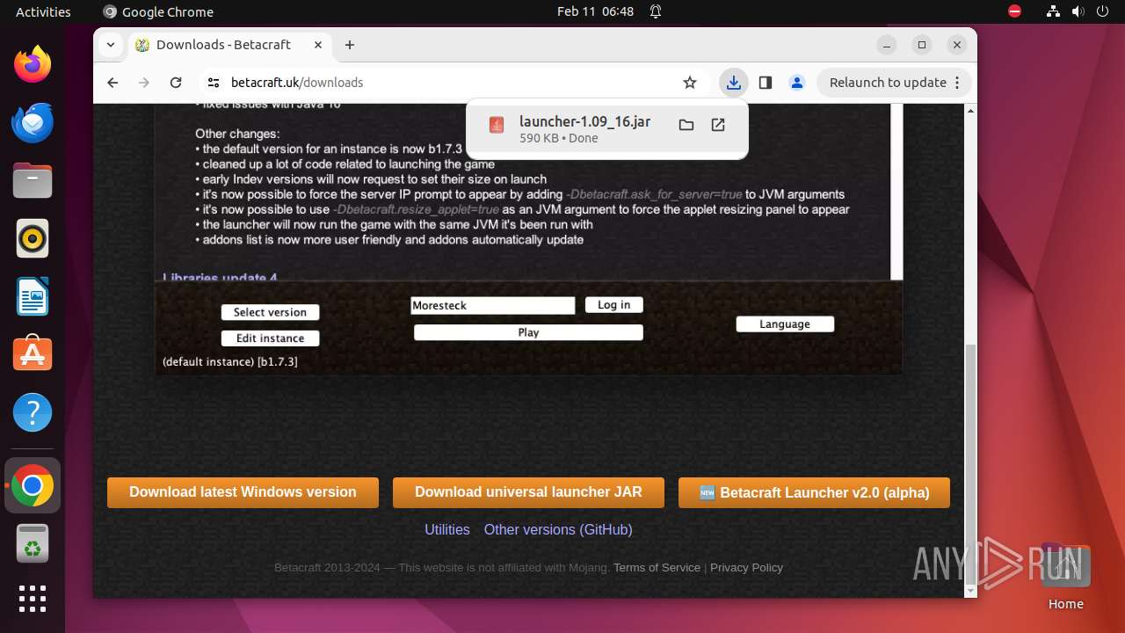The height and width of the screenshot is (633, 1125).
Task: Expand the Chrome tab search dropdown
Action: [111, 45]
